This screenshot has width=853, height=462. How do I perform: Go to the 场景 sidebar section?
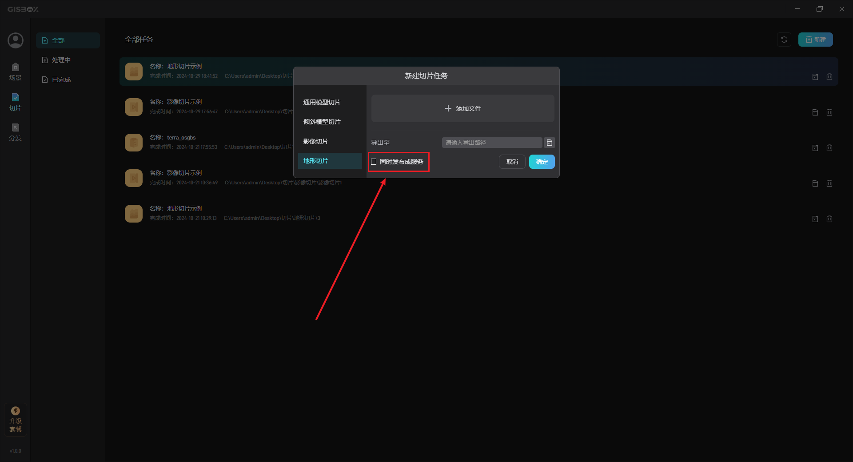pyautogui.click(x=16, y=72)
